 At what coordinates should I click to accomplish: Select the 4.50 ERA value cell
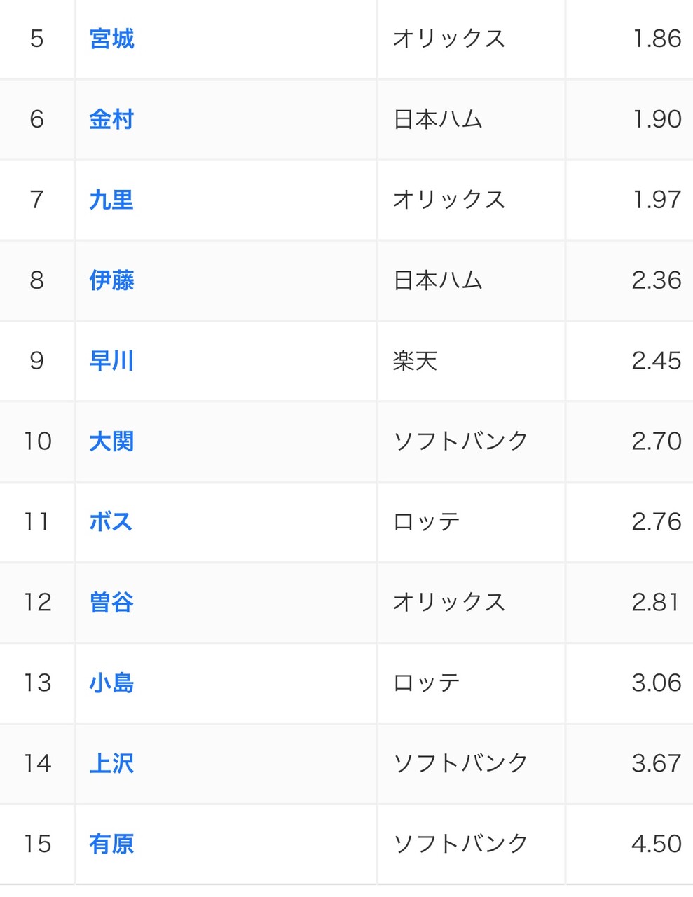point(629,844)
